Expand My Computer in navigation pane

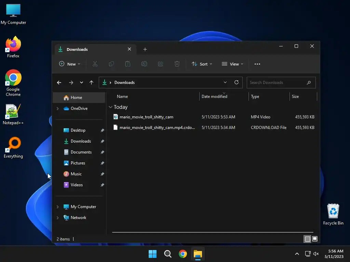click(57, 207)
